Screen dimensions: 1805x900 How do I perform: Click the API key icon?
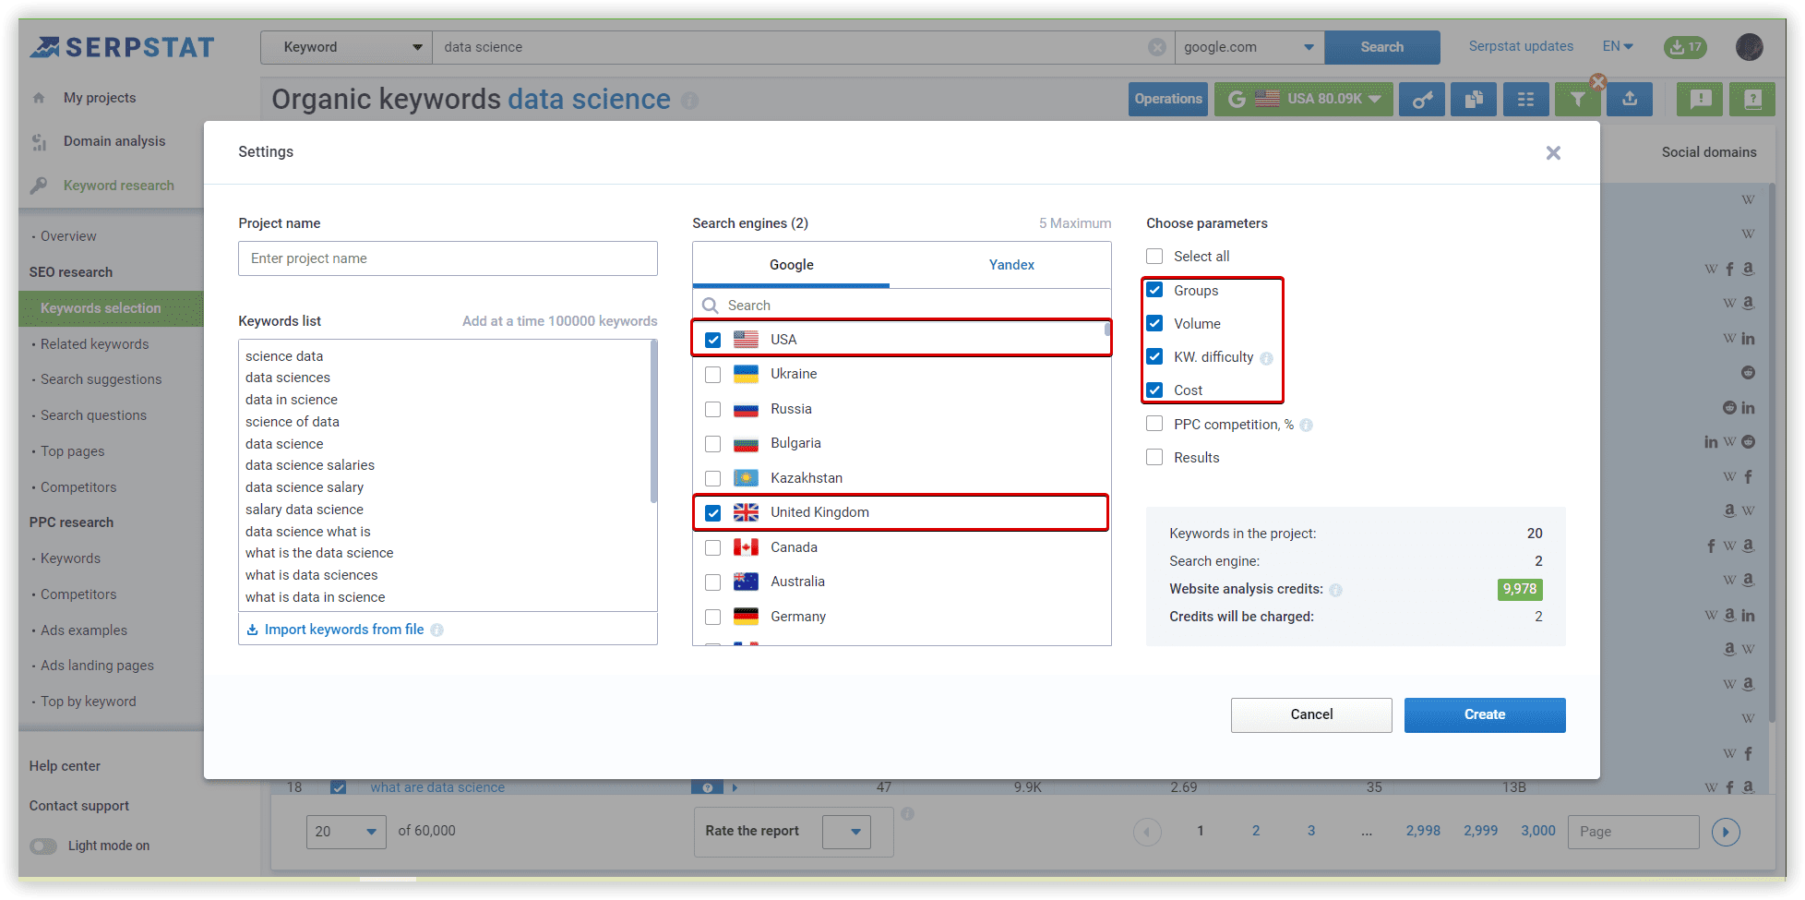coord(1422,99)
